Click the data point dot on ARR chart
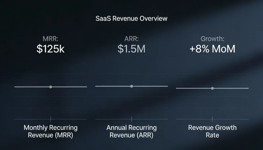This screenshot has height=150, width=263. click(131, 86)
